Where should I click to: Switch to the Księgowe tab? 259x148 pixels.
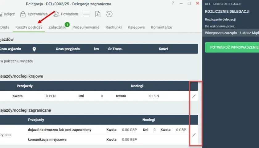point(136,27)
